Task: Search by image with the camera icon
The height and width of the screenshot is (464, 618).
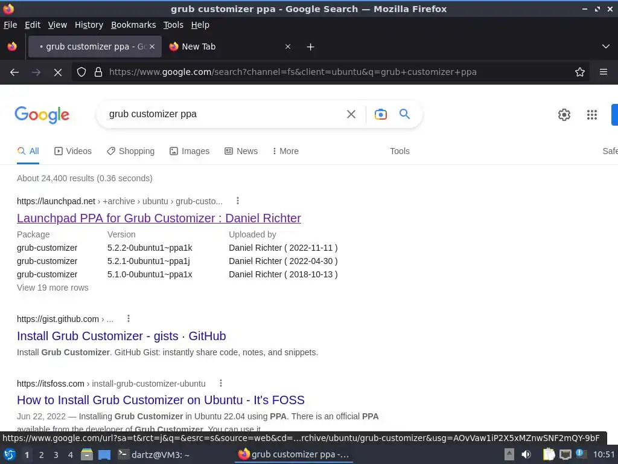Action: pyautogui.click(x=380, y=114)
